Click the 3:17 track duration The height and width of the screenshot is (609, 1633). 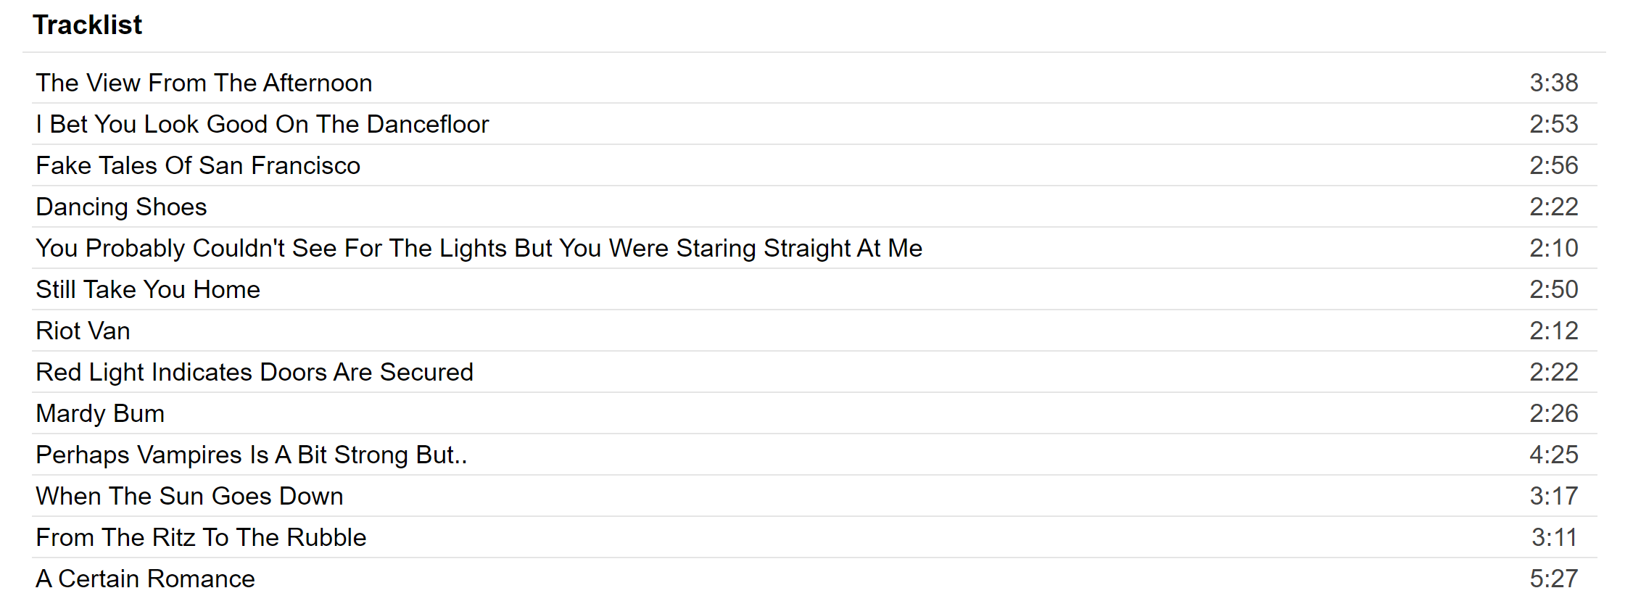[1553, 496]
